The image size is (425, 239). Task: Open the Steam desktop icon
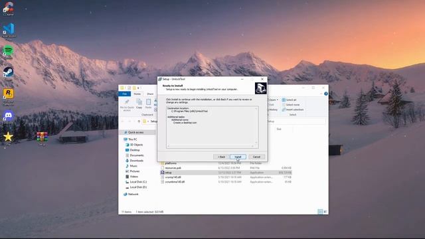[9, 74]
